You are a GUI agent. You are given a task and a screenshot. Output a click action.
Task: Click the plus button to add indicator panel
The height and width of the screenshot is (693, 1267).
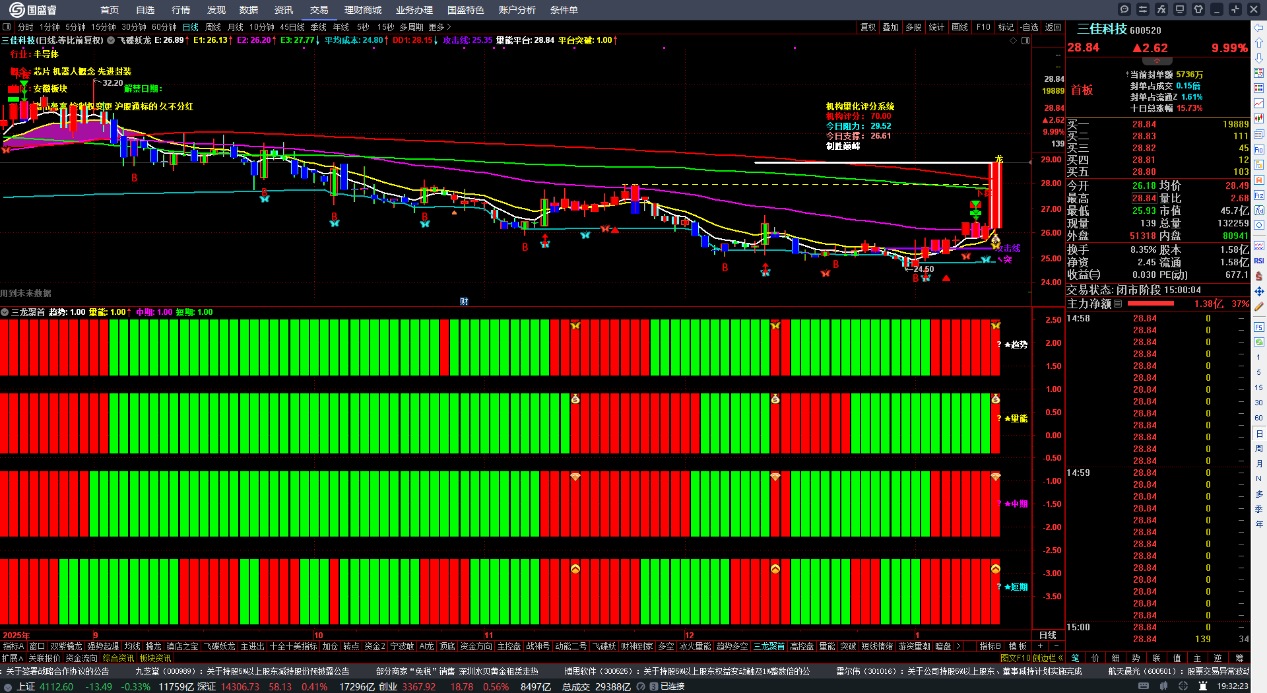pyautogui.click(x=1040, y=646)
